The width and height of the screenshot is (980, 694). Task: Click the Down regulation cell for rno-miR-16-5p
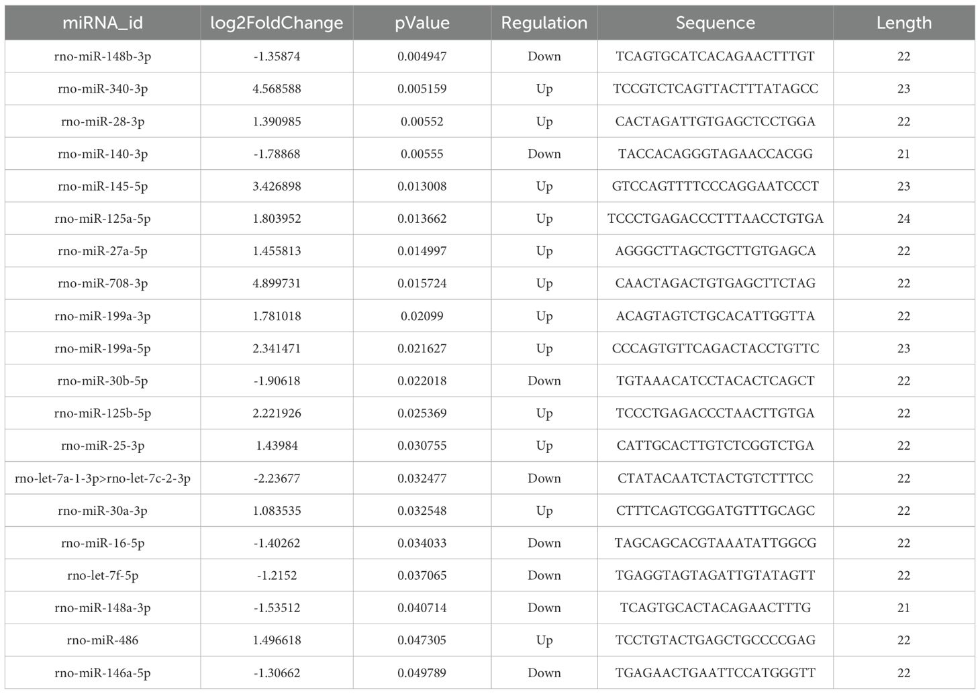coord(544,543)
